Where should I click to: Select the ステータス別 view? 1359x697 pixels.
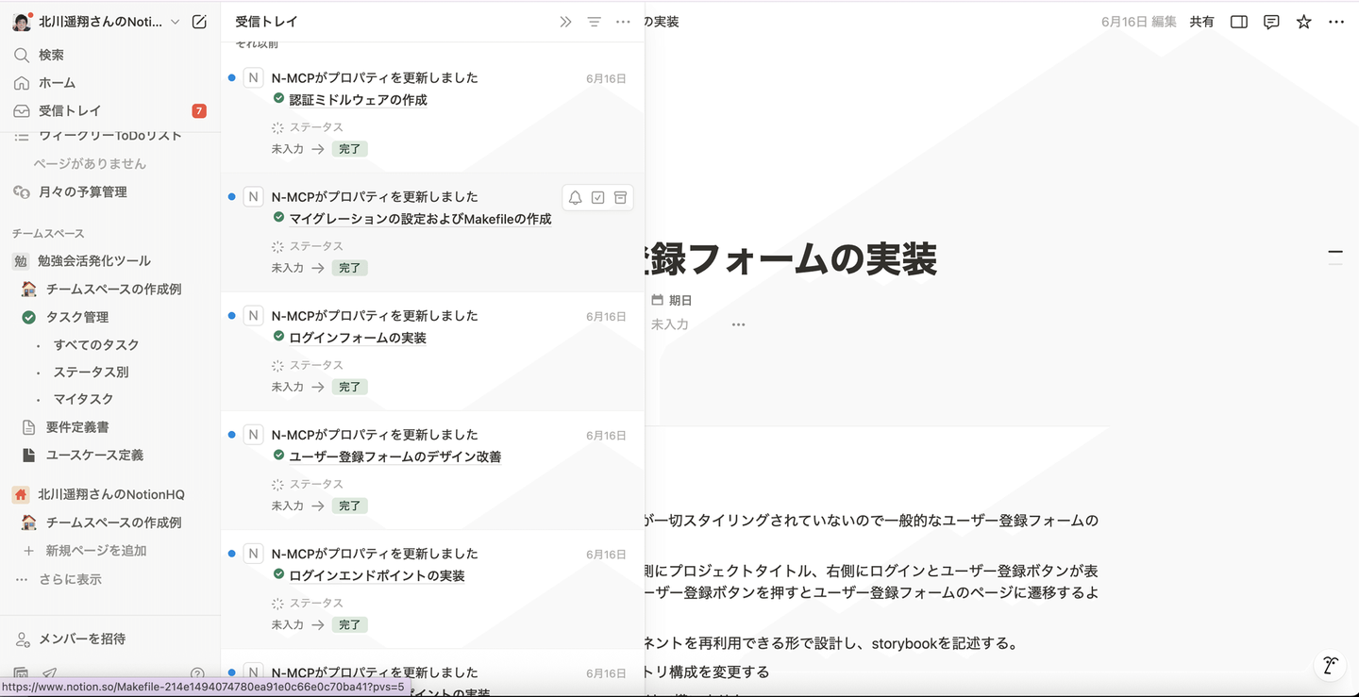(91, 372)
